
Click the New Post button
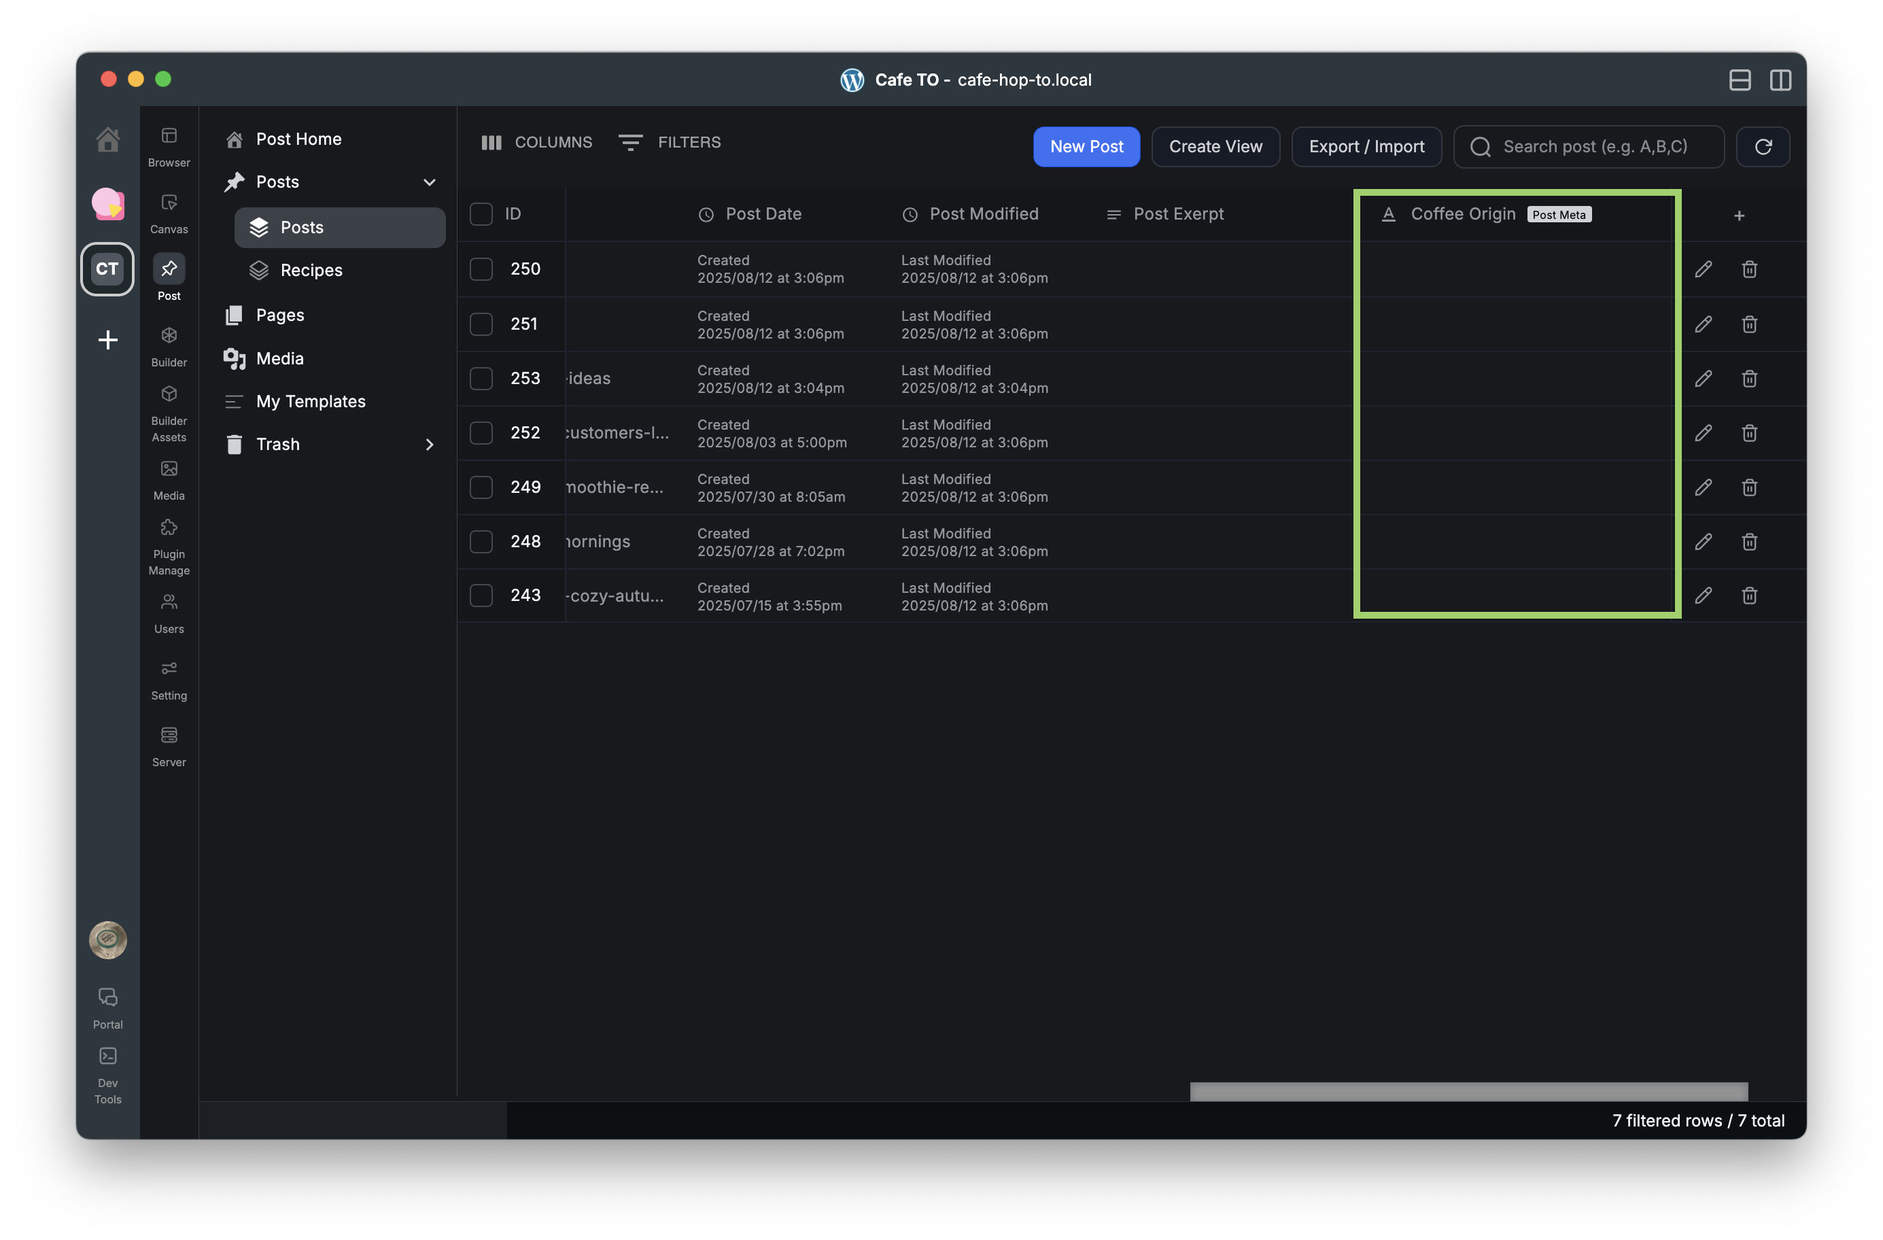pos(1086,146)
